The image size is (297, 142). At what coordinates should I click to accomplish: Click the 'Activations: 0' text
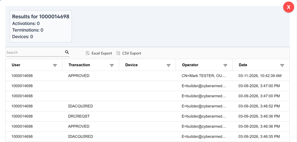pyautogui.click(x=26, y=23)
